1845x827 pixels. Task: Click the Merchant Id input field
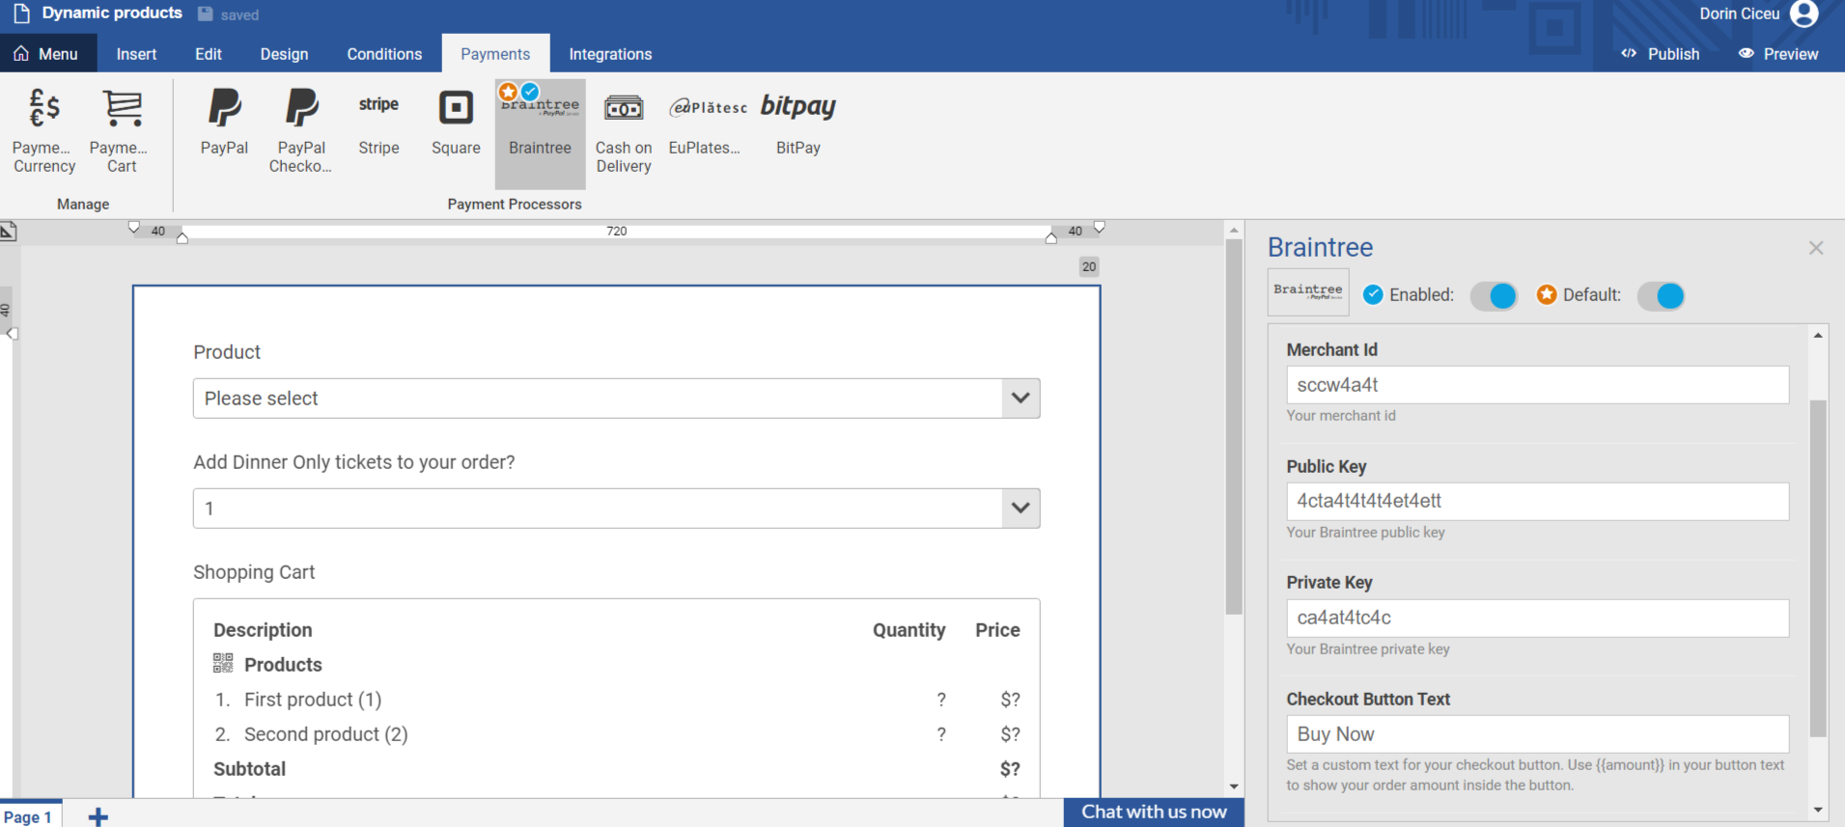pyautogui.click(x=1537, y=385)
